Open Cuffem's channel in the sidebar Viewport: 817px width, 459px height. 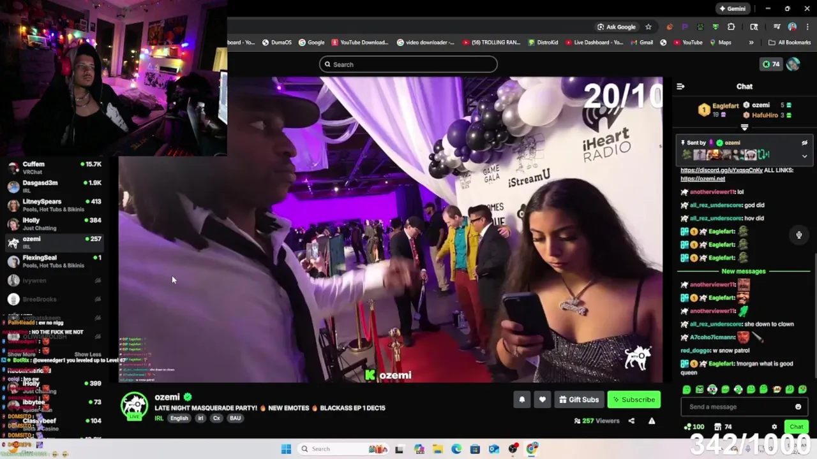click(x=54, y=168)
